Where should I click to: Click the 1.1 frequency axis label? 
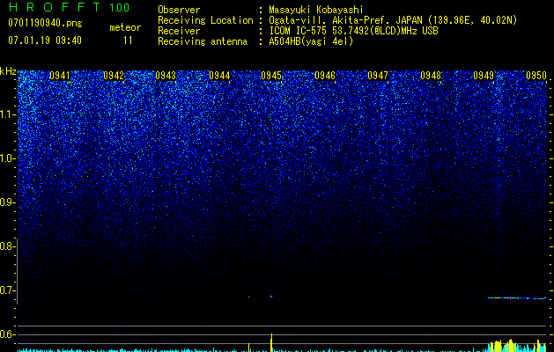coord(8,114)
